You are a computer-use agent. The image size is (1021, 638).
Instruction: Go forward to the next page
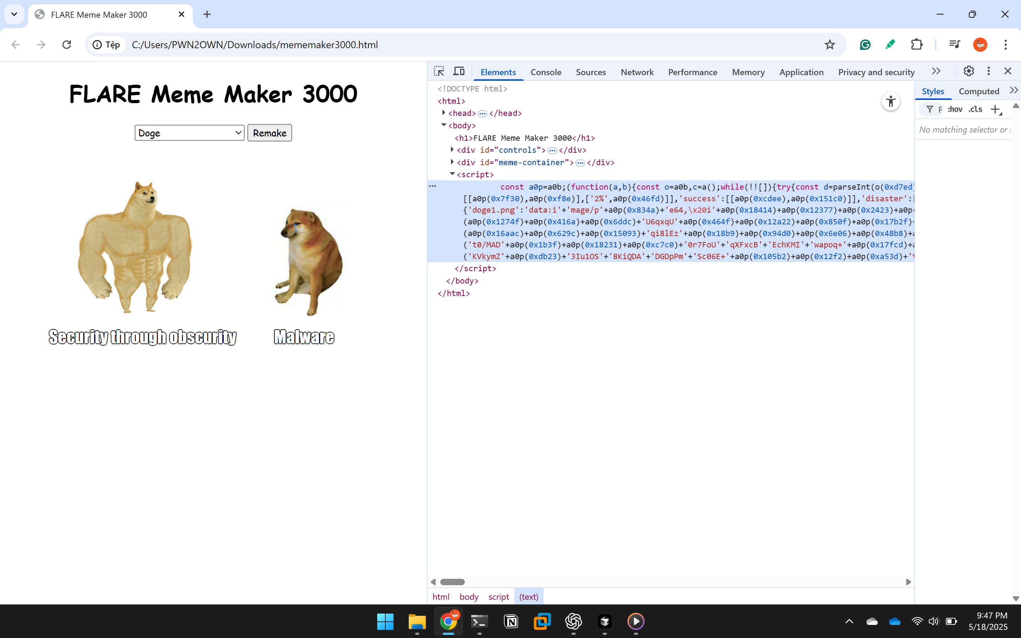(41, 44)
